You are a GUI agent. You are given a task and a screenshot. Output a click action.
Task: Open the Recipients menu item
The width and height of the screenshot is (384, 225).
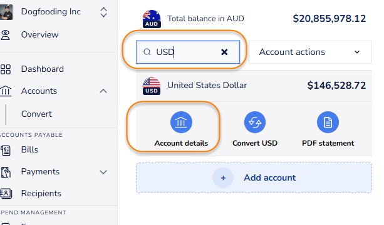(x=41, y=194)
